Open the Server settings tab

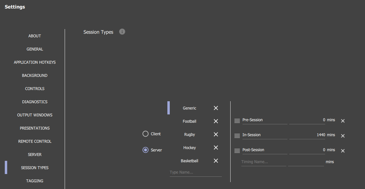pos(35,155)
